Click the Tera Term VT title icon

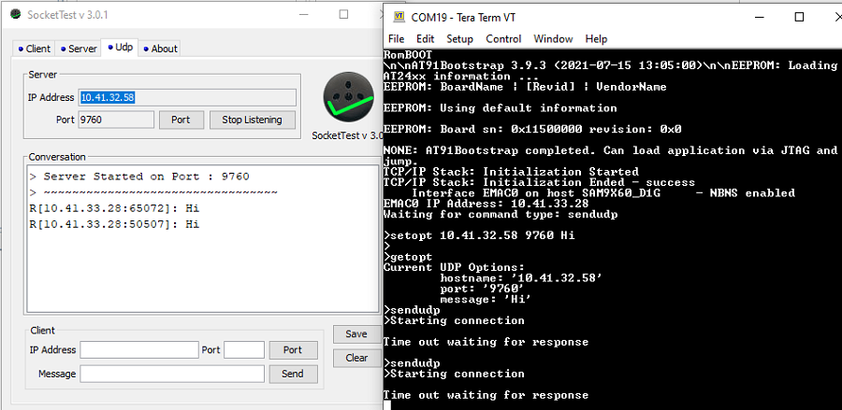click(399, 17)
